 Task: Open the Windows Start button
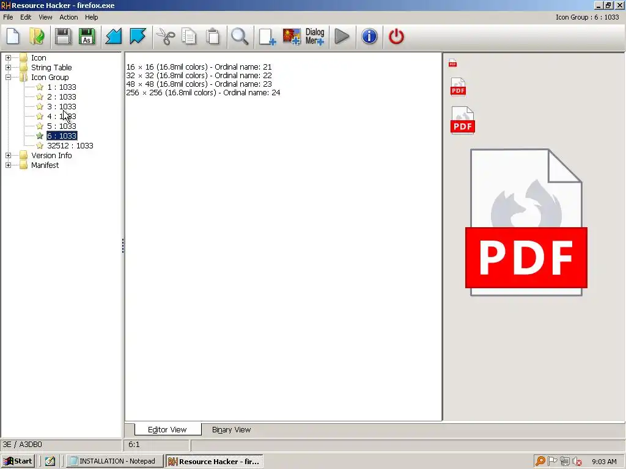[x=18, y=462]
